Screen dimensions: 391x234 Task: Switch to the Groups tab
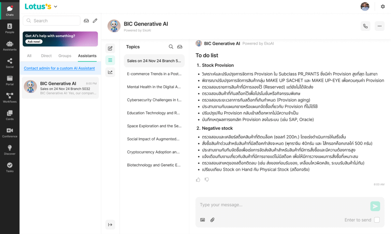(x=65, y=56)
